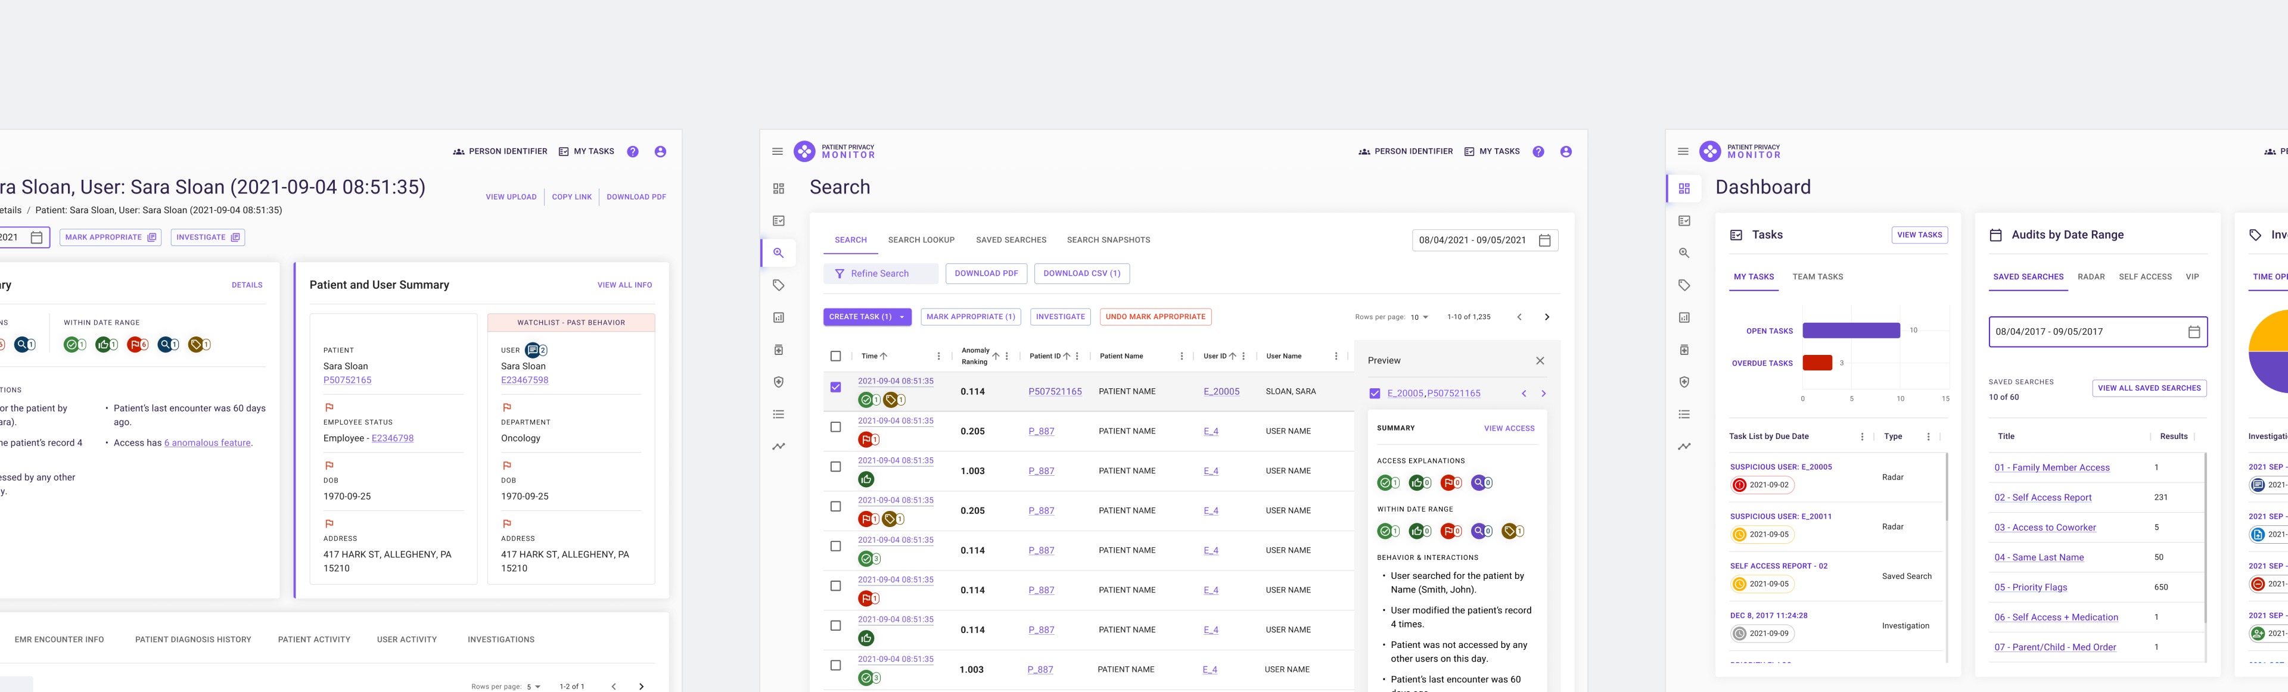Viewport: 2288px width, 692px height.
Task: Check first 0.205 row with single flag badge
Action: tap(836, 428)
